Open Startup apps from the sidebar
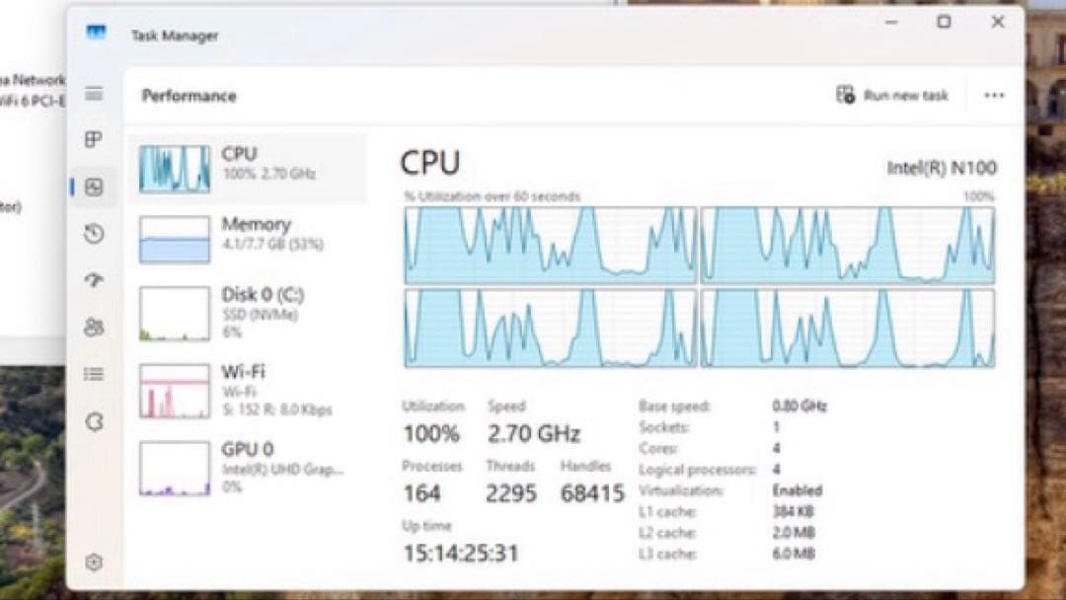 [94, 279]
